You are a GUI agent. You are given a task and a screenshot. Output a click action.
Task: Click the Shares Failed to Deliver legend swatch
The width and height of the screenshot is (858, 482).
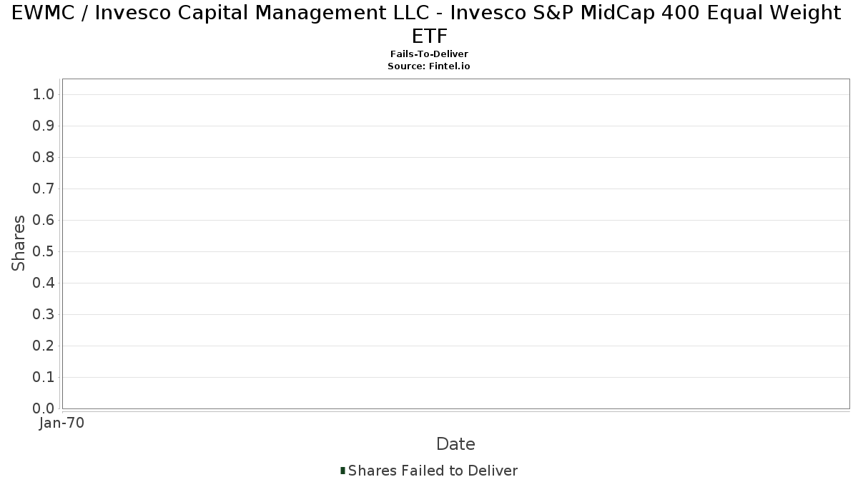point(342,471)
